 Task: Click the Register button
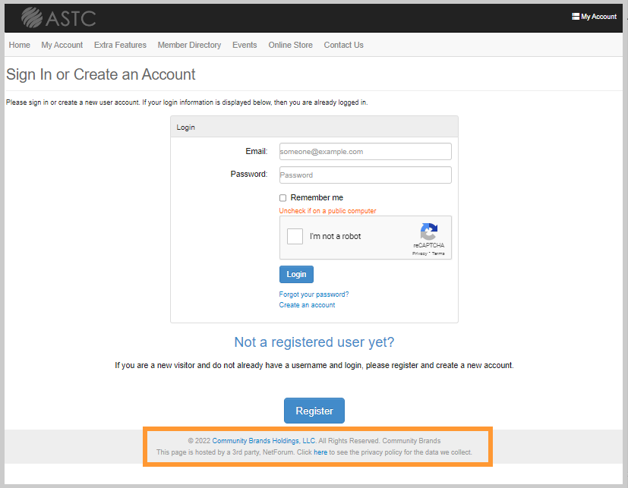pyautogui.click(x=314, y=410)
